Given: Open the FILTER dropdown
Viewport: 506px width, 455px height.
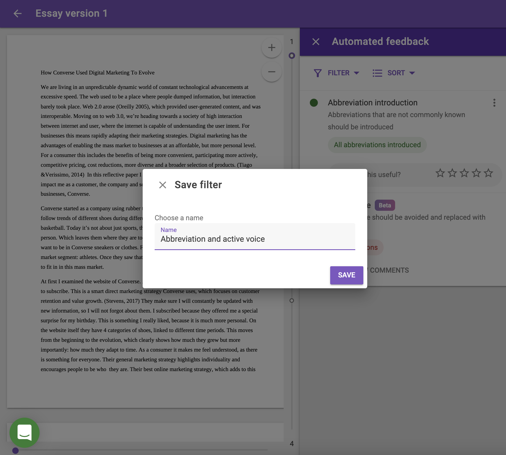Looking at the screenshot, I should pyautogui.click(x=337, y=73).
